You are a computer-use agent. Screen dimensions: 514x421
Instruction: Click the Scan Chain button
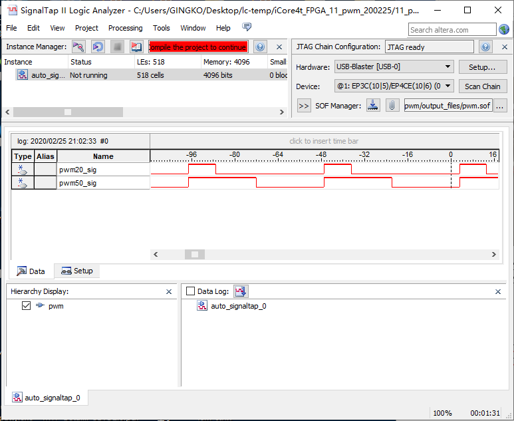[x=482, y=86]
